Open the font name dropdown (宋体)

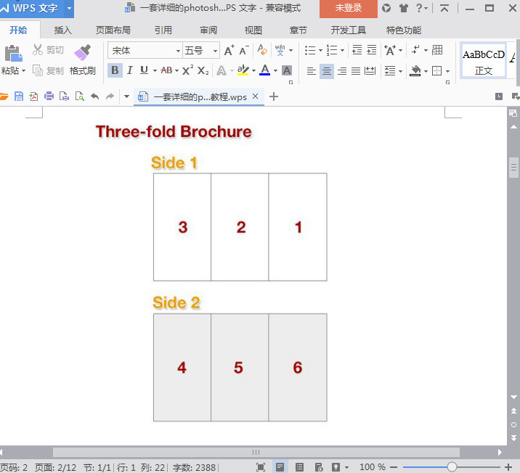pyautogui.click(x=178, y=51)
